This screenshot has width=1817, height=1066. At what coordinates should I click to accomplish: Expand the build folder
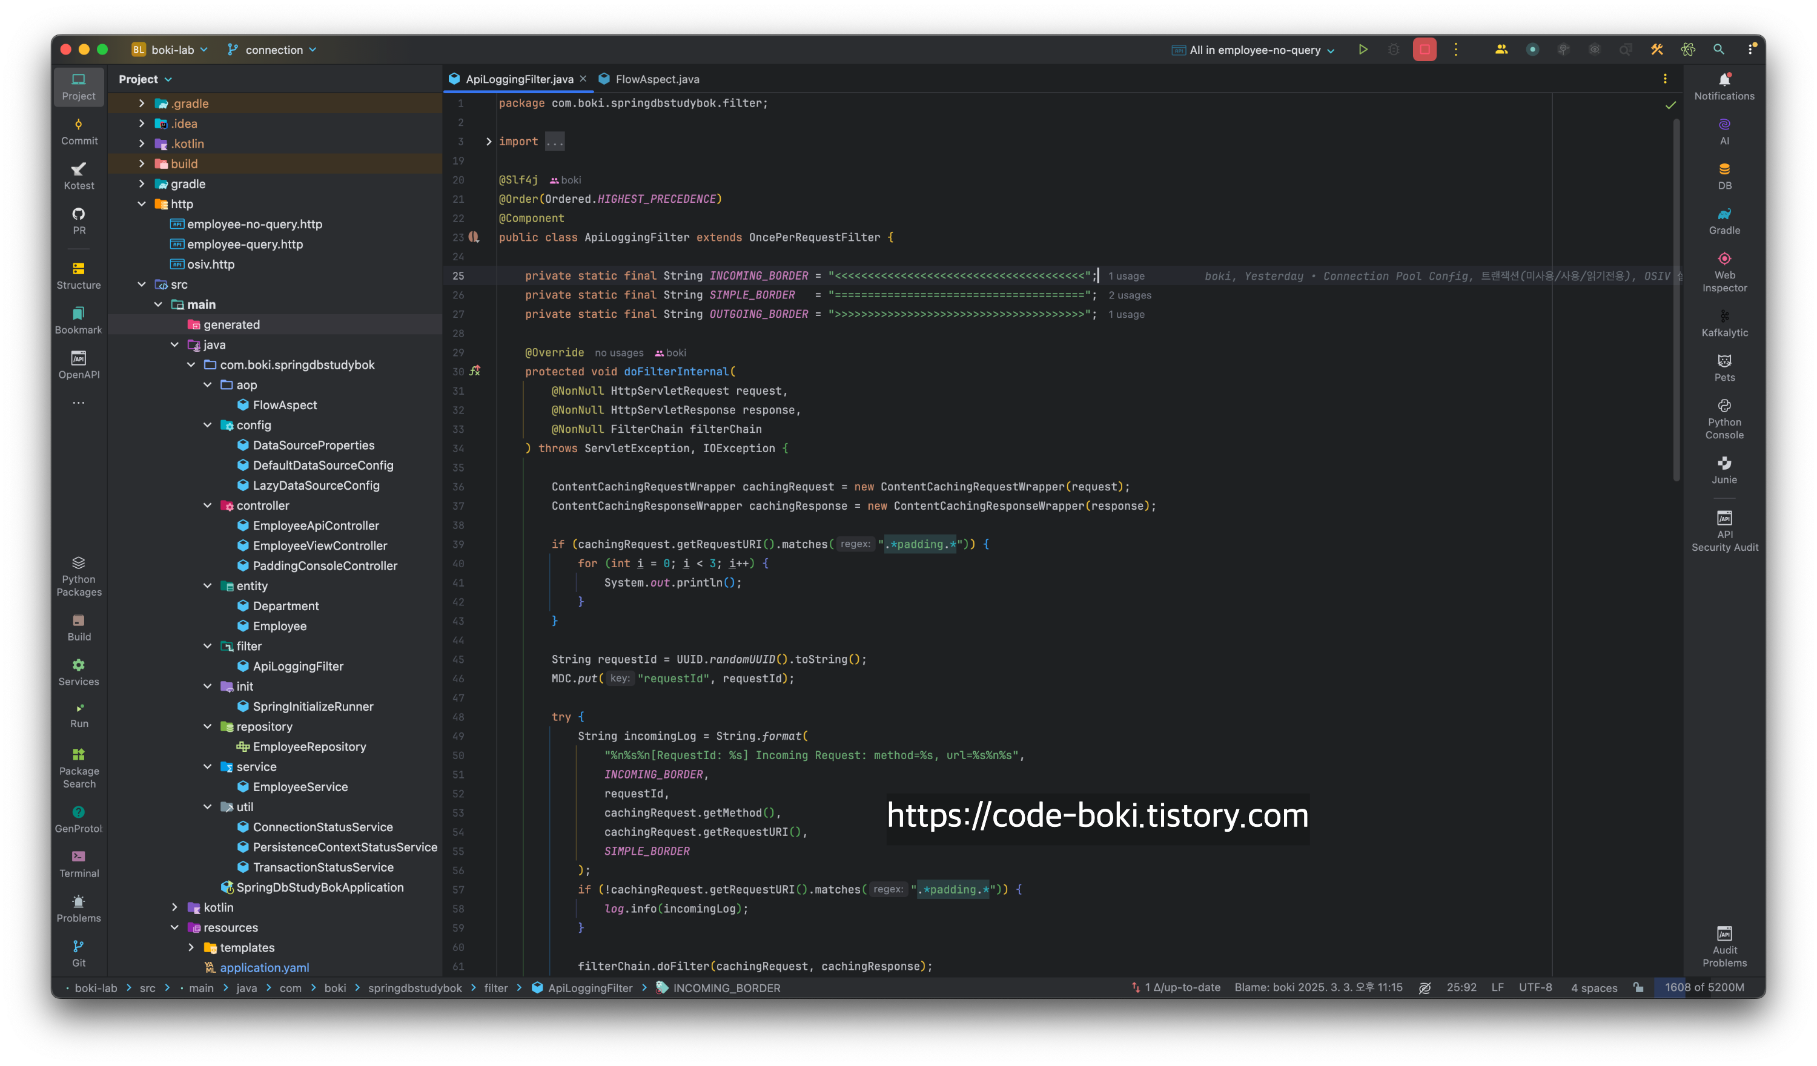click(x=142, y=163)
